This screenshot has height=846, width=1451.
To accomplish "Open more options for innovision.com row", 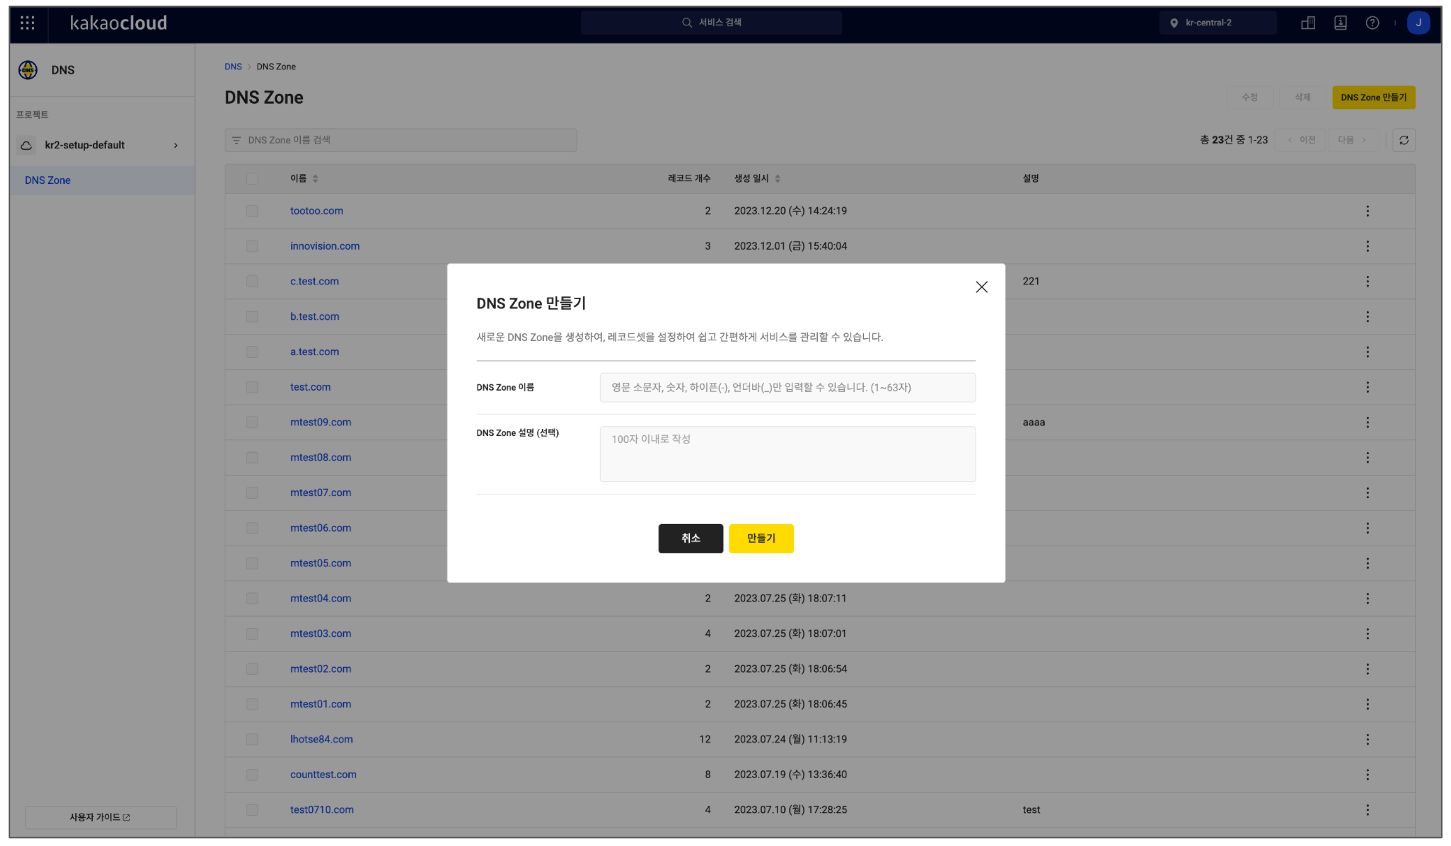I will pyautogui.click(x=1367, y=246).
